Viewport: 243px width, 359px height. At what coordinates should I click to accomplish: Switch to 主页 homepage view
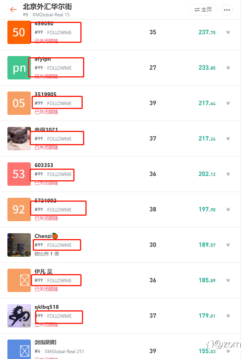tap(203, 10)
